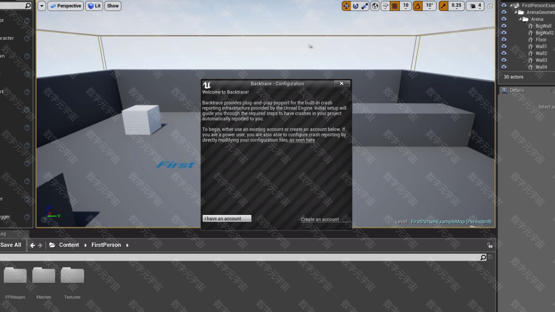Collapse the Arena folder
The width and height of the screenshot is (555, 312).
521,19
